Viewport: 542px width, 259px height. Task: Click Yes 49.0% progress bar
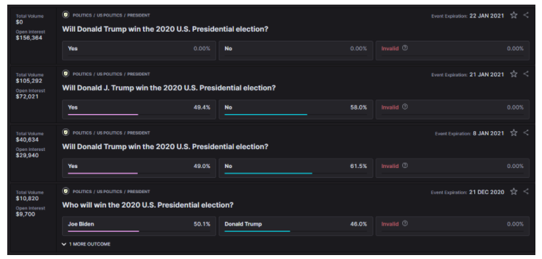[x=103, y=173]
